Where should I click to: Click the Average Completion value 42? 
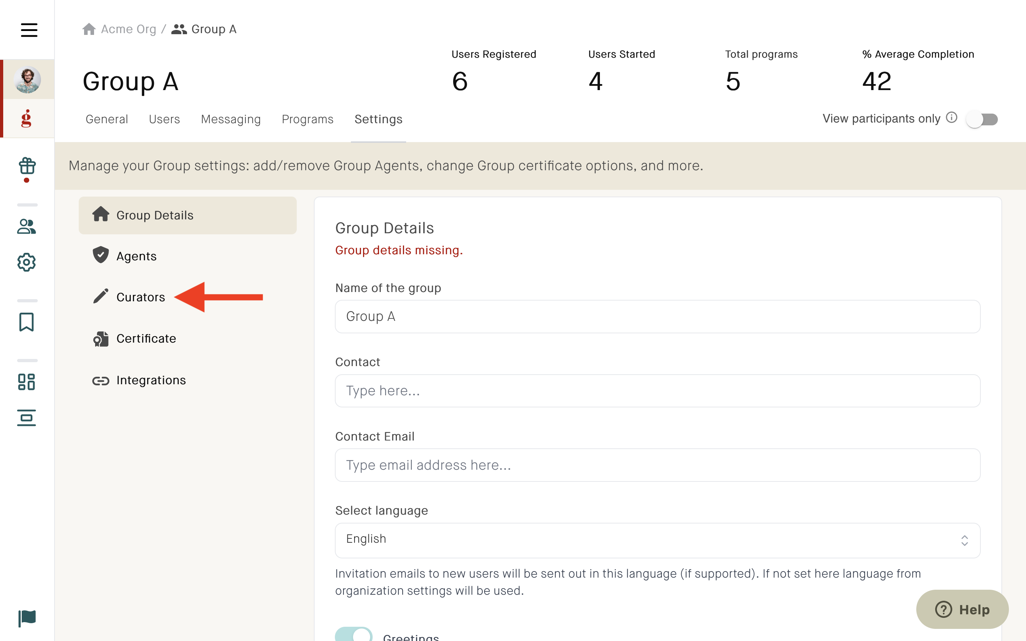coord(877,82)
